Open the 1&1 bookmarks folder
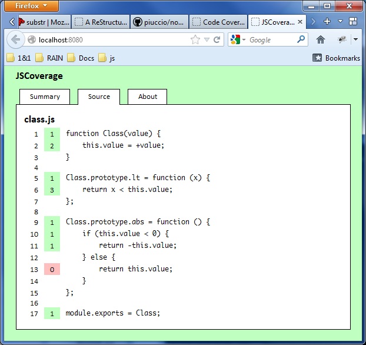The height and width of the screenshot is (345, 366). click(19, 58)
